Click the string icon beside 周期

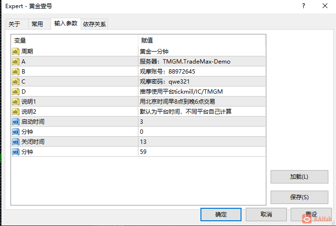tap(16, 52)
